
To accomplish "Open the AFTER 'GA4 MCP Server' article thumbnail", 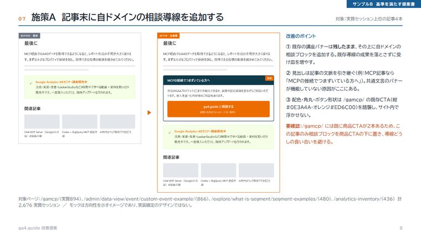I will click(181, 170).
